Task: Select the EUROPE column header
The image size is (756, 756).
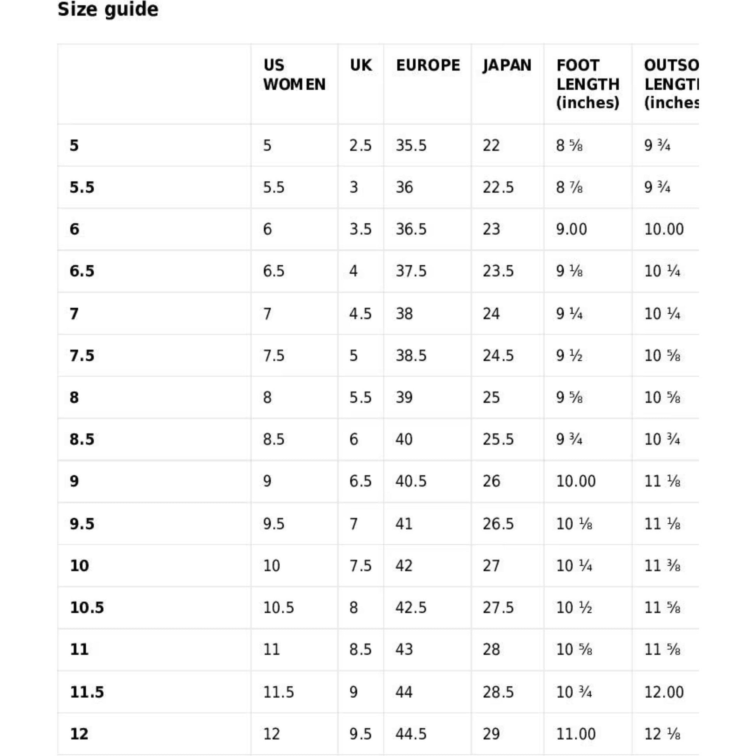Action: point(428,65)
